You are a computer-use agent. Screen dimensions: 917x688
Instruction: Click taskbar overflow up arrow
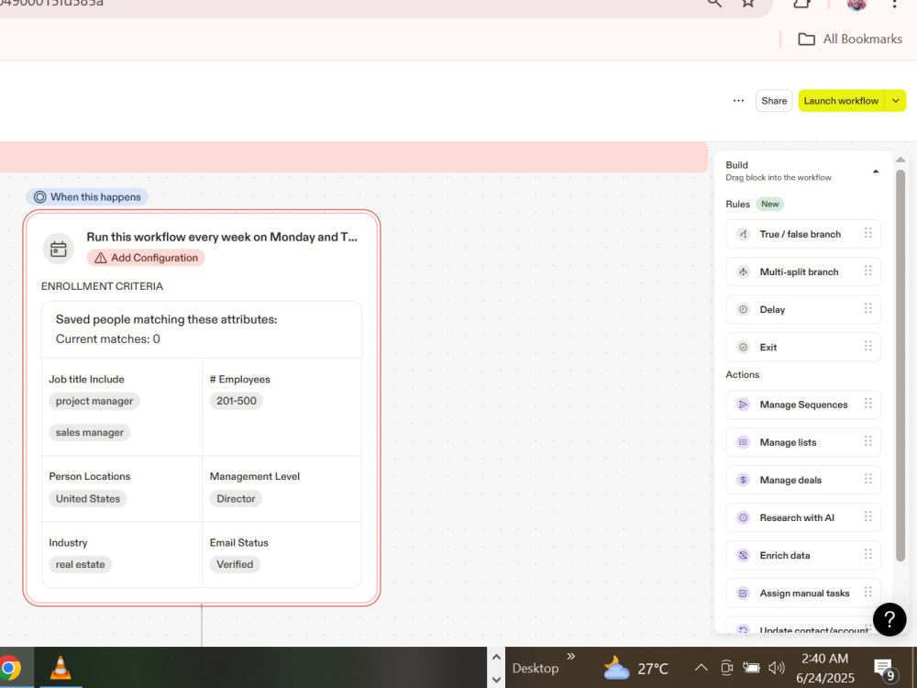496,657
